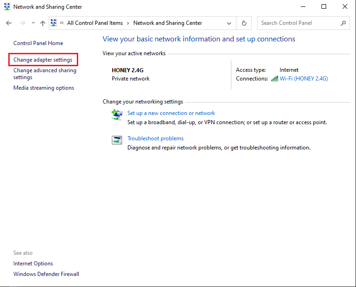Click the Control Panel icon in address bar

pos(54,23)
